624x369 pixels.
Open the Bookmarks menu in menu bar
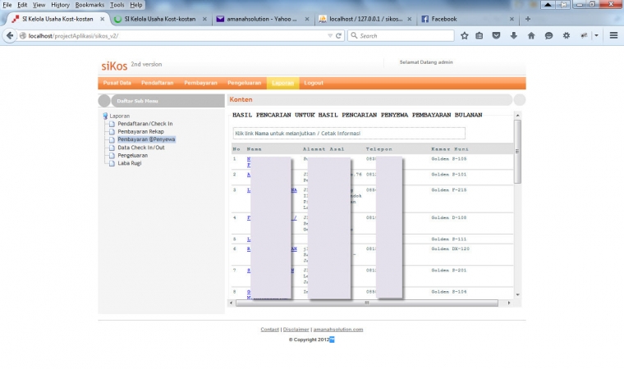click(x=89, y=5)
